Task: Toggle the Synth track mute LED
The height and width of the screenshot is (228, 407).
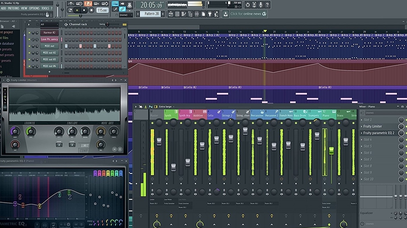Action: coord(167,123)
